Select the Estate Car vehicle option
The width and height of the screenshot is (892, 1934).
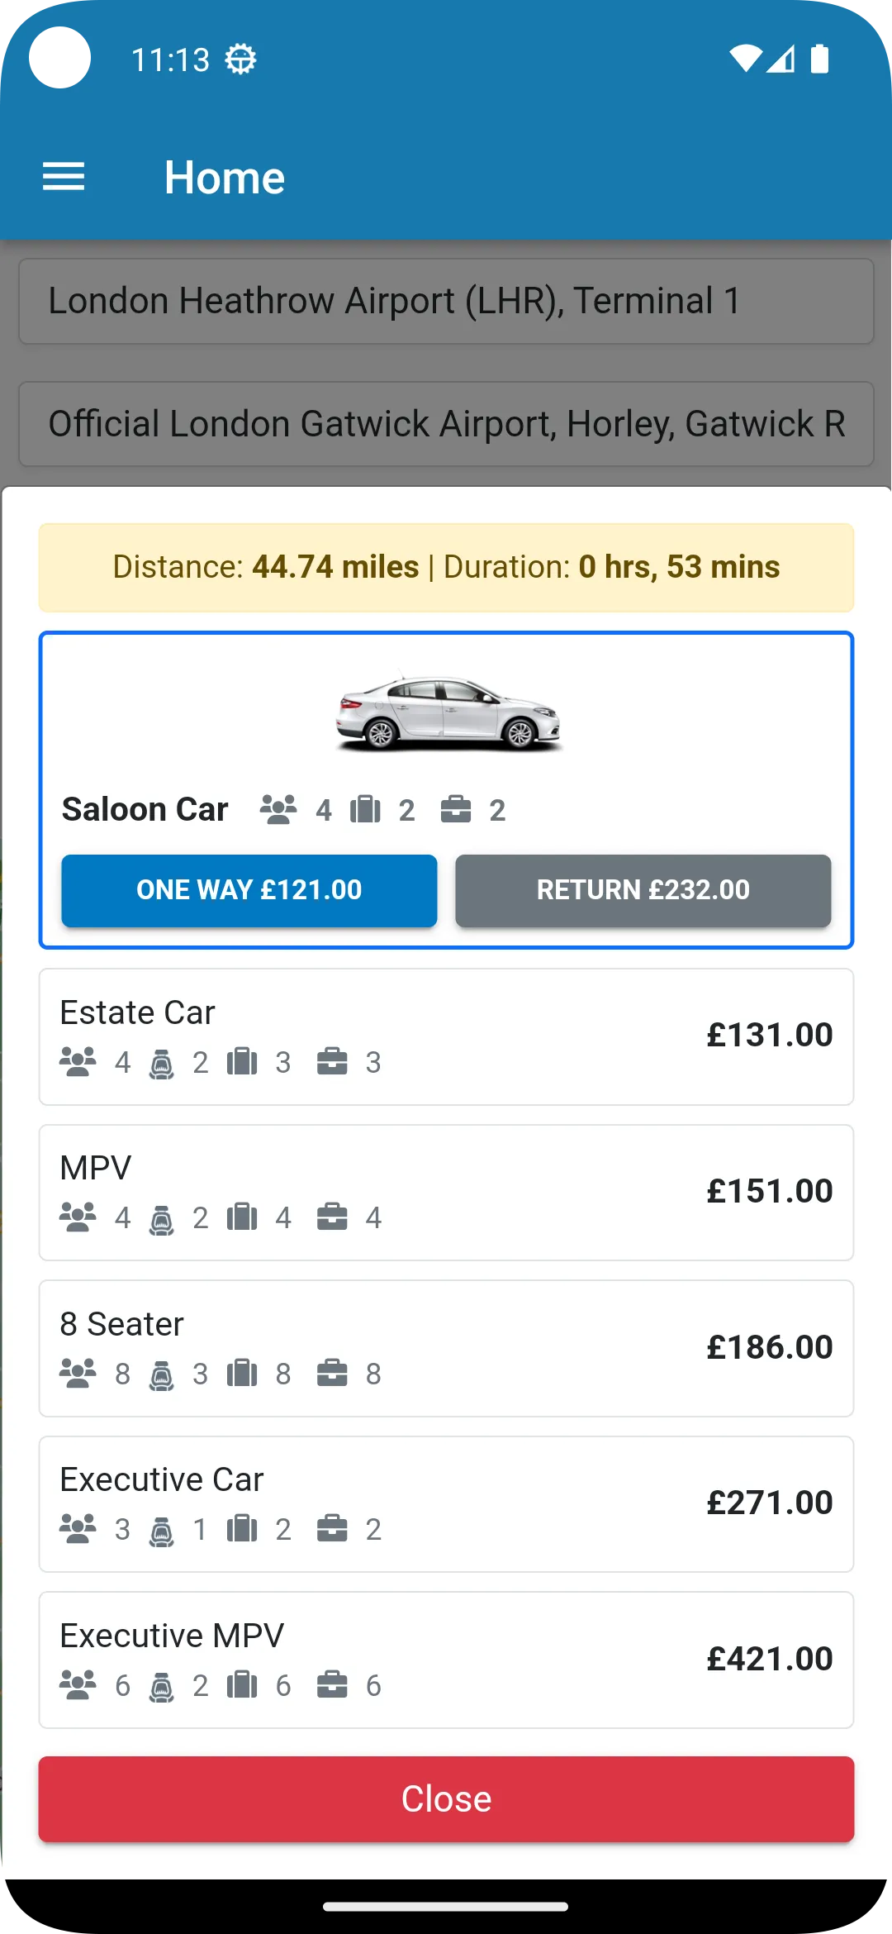[x=446, y=1035]
